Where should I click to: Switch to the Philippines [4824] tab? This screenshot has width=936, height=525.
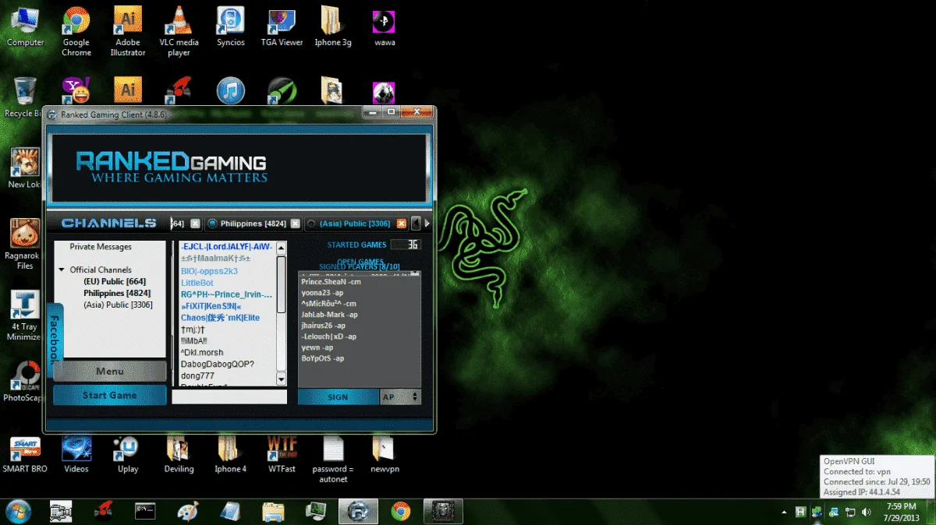(253, 224)
